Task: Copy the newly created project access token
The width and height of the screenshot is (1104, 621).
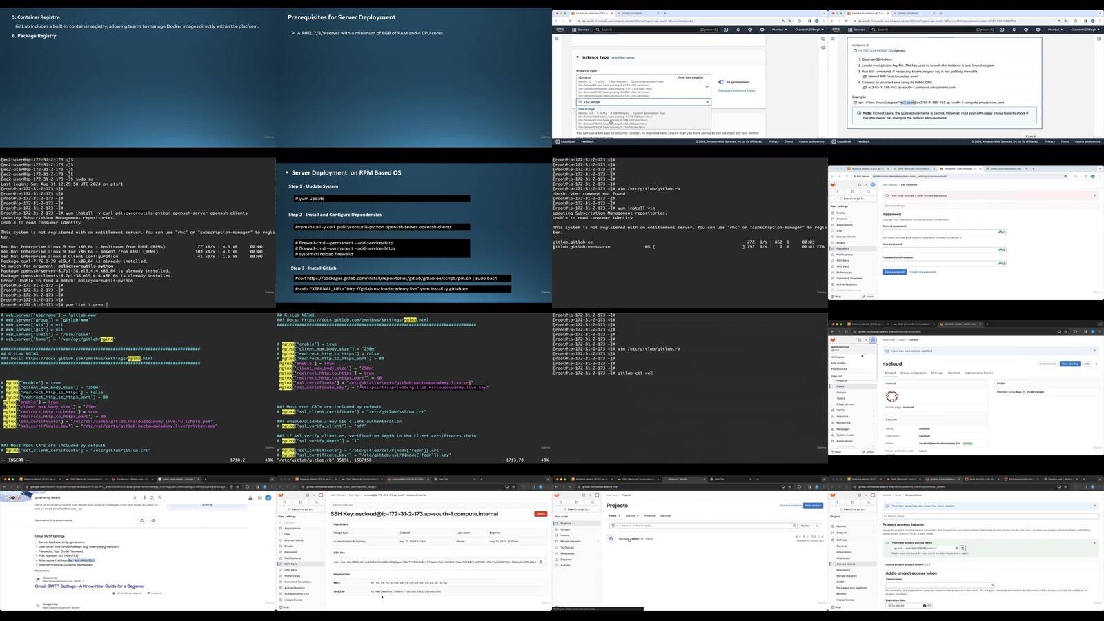Action: [x=963, y=549]
